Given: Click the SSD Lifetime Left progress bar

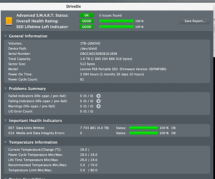Looking at the screenshot, I should (x=116, y=27).
